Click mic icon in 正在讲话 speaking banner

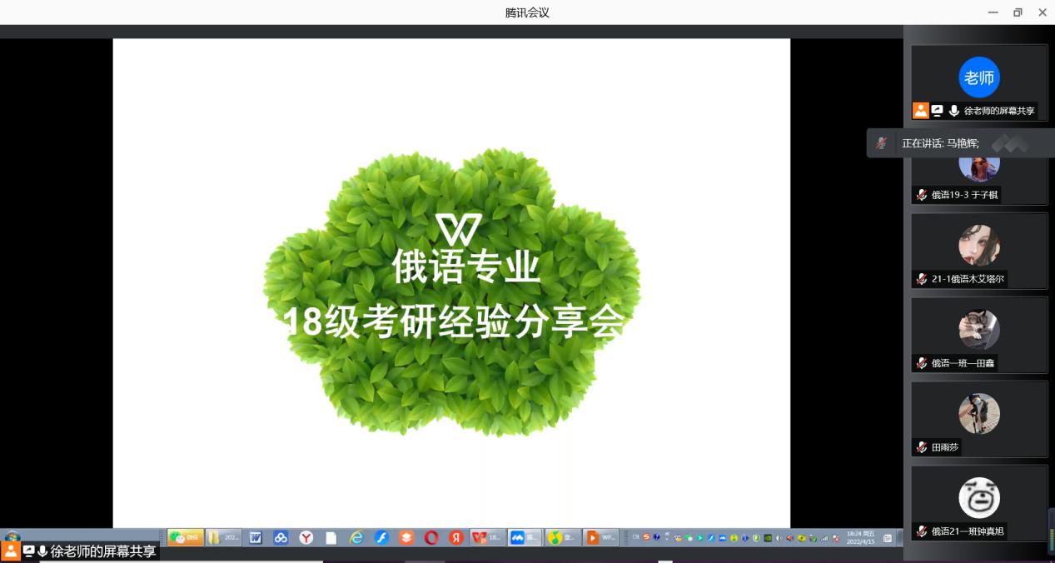click(x=881, y=143)
